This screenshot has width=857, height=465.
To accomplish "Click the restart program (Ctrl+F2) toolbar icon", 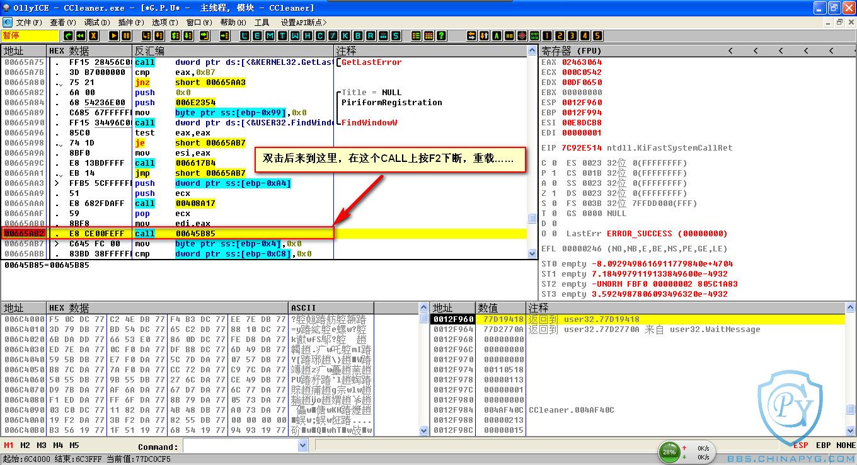I will 67,36.
